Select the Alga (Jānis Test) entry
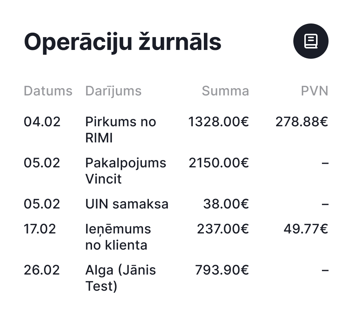Viewport: 352px width, 323px height. pos(120,278)
